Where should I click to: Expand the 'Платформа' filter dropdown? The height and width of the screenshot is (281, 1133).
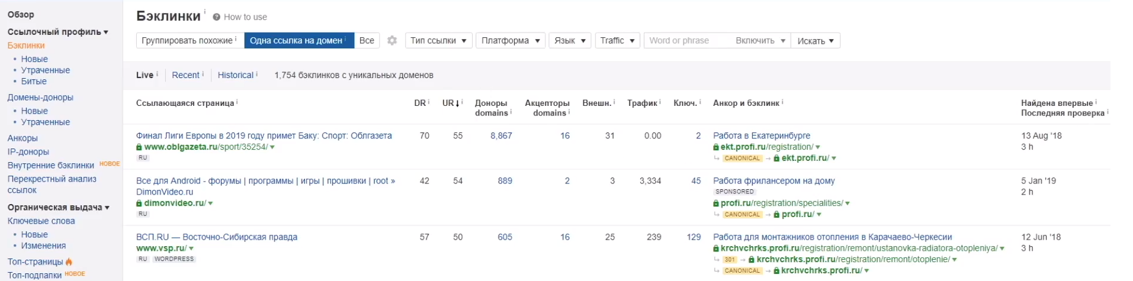click(x=511, y=40)
